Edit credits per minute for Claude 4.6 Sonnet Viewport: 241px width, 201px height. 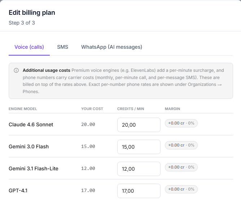(139, 125)
